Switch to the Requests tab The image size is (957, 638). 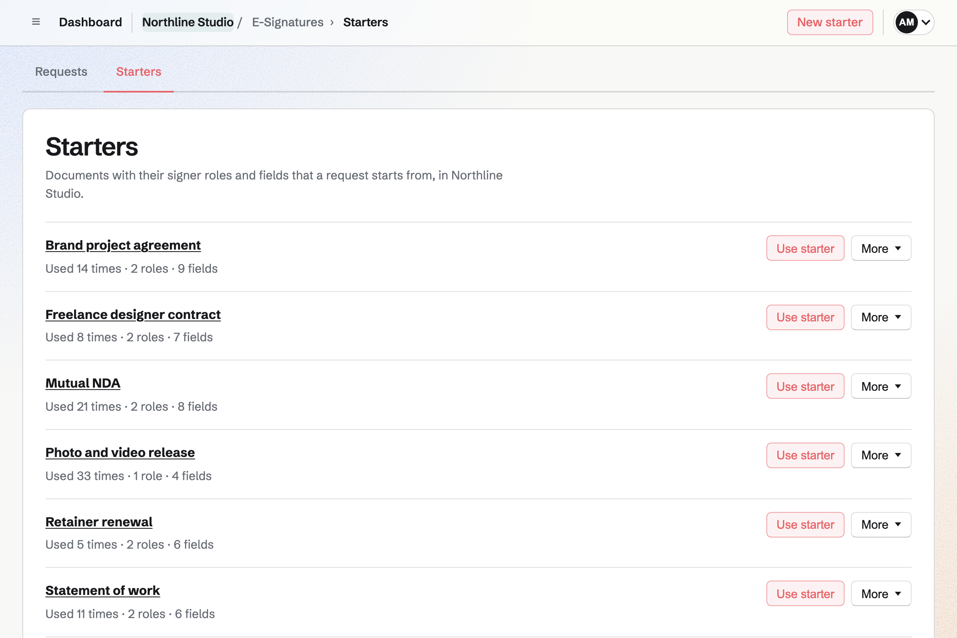61,72
